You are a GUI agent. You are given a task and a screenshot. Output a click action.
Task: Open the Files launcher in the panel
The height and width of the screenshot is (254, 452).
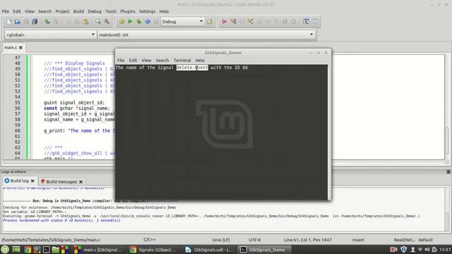pos(55,250)
